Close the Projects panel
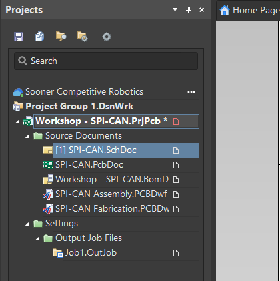Image resolution: width=280 pixels, height=281 pixels. pos(201,10)
